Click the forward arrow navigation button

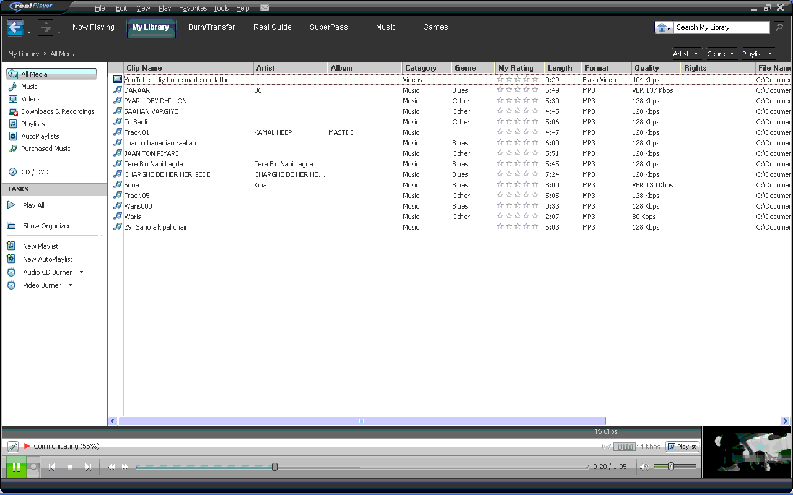[x=45, y=28]
